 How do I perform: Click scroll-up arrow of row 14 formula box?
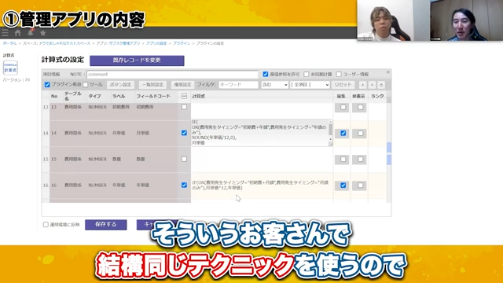(x=331, y=123)
